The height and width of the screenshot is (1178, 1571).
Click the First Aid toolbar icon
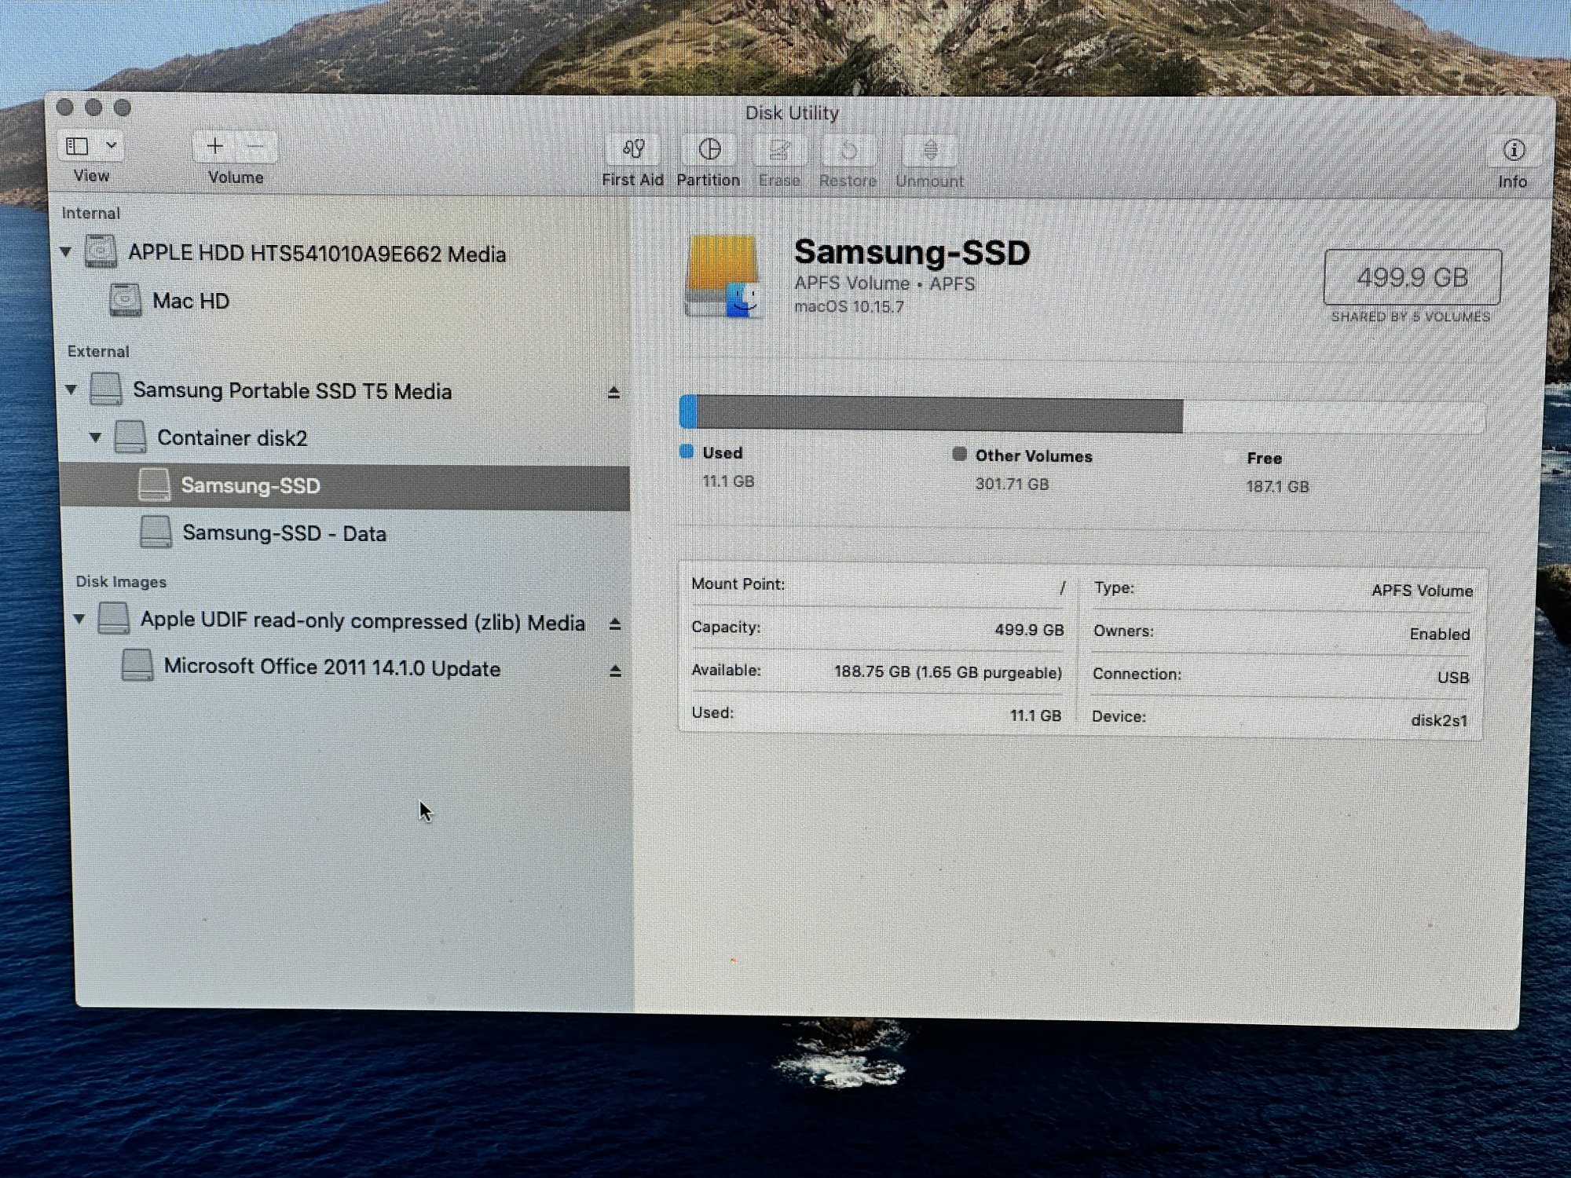pos(633,149)
